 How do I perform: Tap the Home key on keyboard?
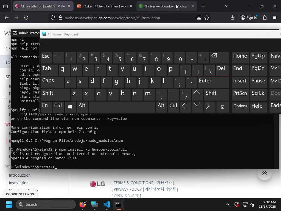pos(240,58)
